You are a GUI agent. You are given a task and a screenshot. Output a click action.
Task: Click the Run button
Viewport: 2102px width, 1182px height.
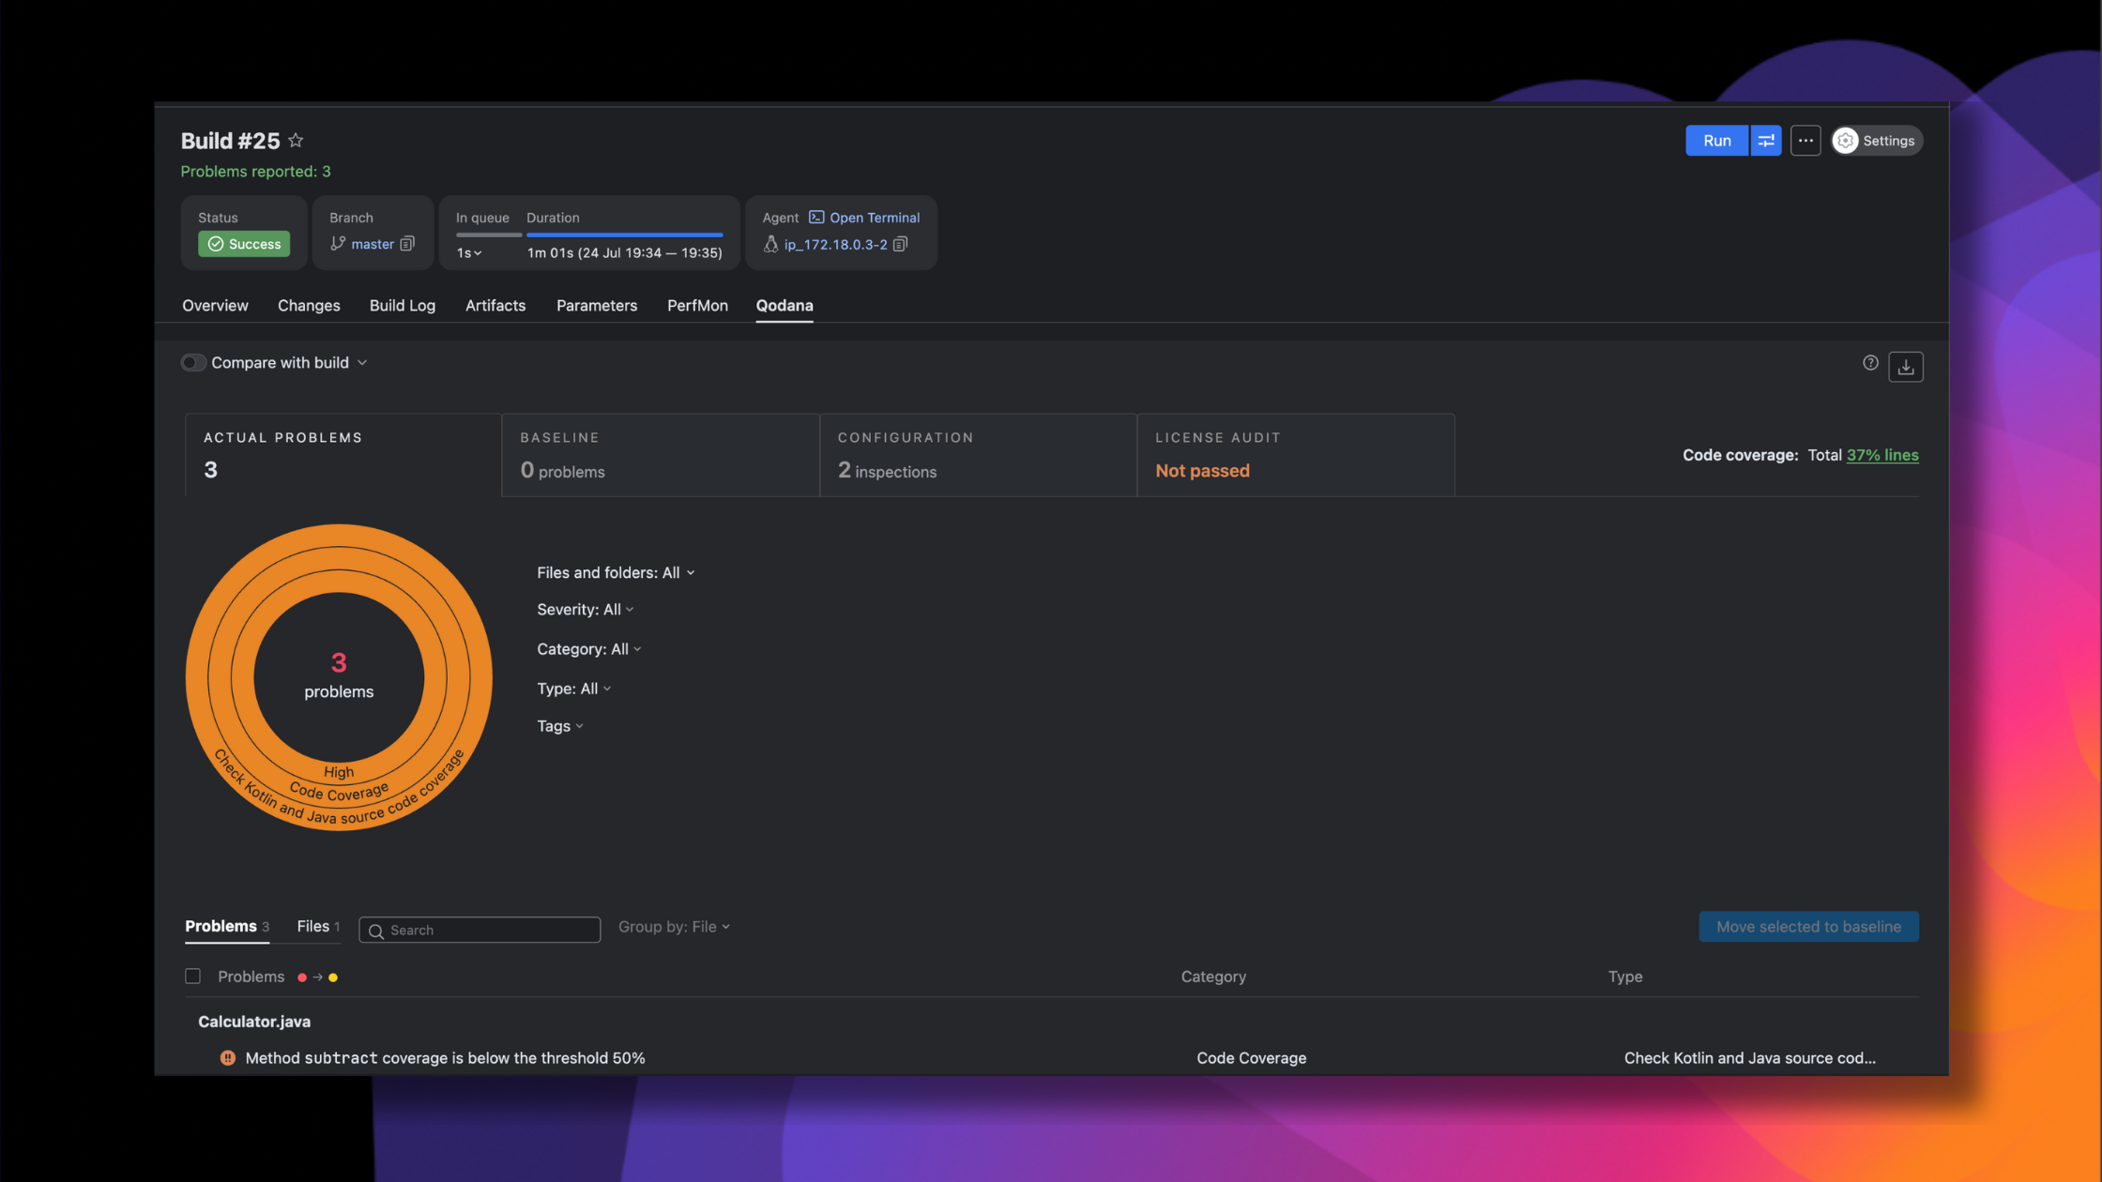point(1716,141)
